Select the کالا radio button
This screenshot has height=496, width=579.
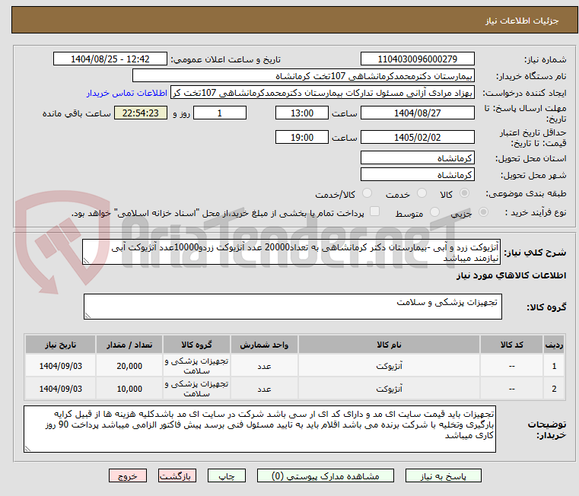click(x=464, y=193)
